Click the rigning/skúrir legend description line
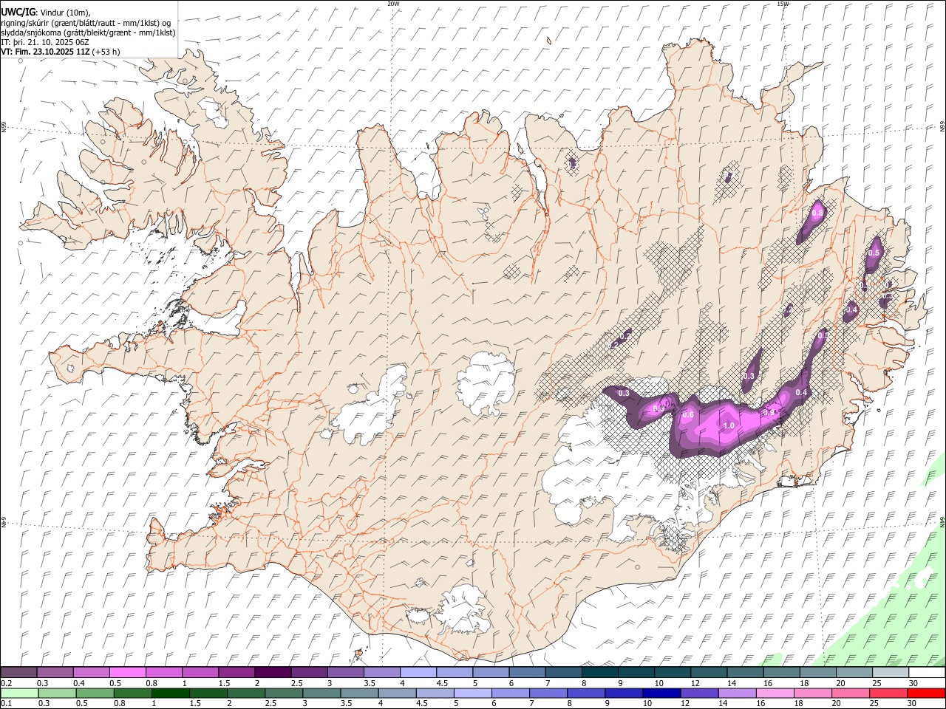Screen dimensions: 946x709 tap(86, 22)
